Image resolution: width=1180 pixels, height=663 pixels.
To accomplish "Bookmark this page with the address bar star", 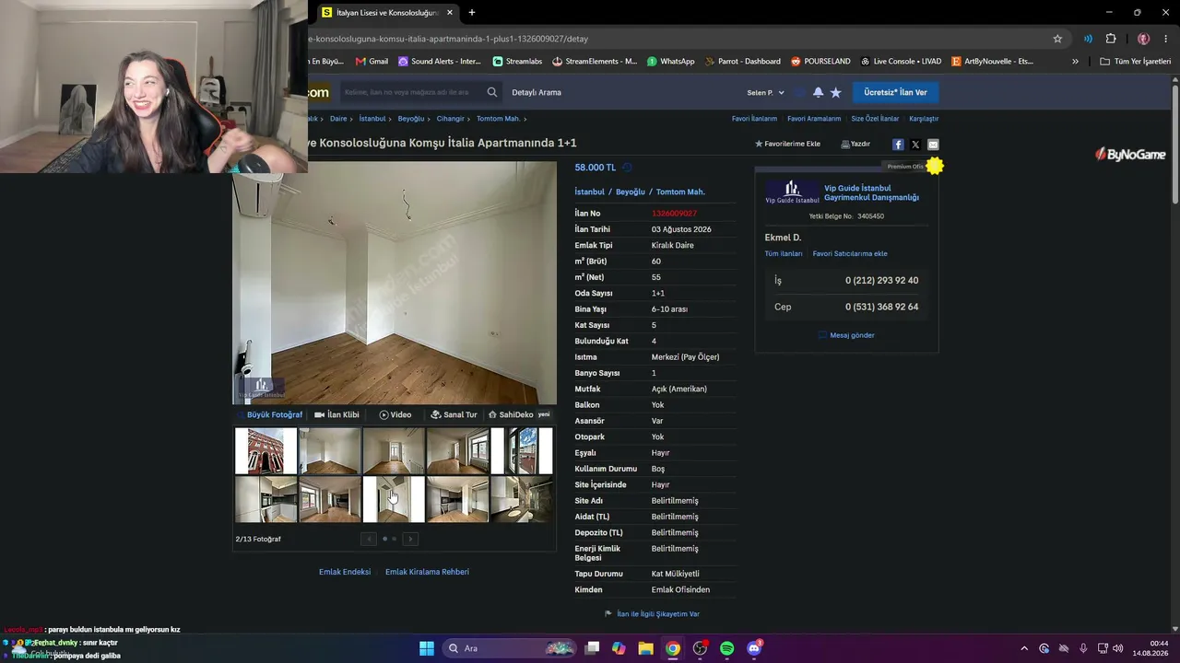I will [1057, 39].
